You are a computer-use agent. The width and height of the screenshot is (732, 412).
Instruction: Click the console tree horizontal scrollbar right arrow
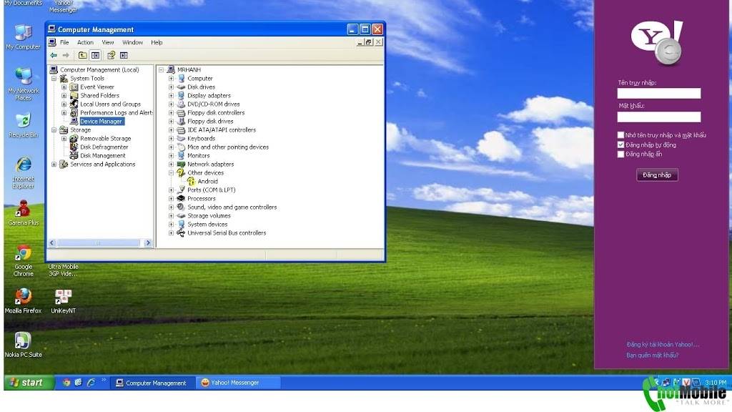148,243
